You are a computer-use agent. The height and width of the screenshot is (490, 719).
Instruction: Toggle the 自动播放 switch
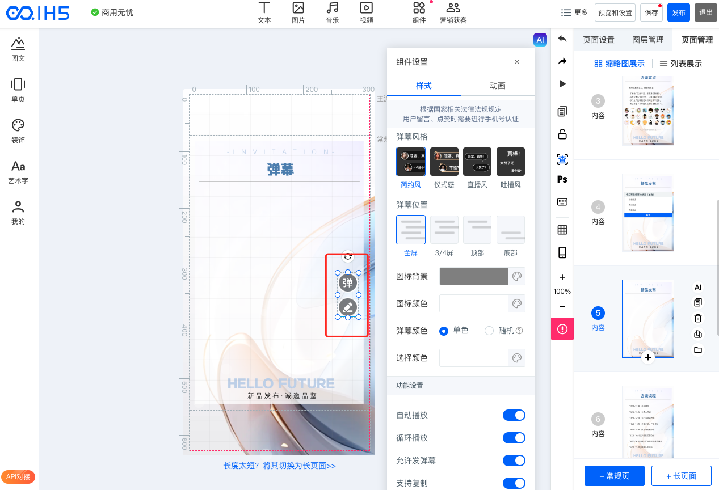coord(514,415)
